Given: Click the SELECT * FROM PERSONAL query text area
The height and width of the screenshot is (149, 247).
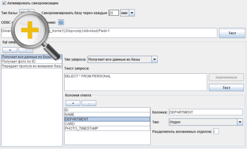Looking at the screenshot, I should click(x=135, y=82).
